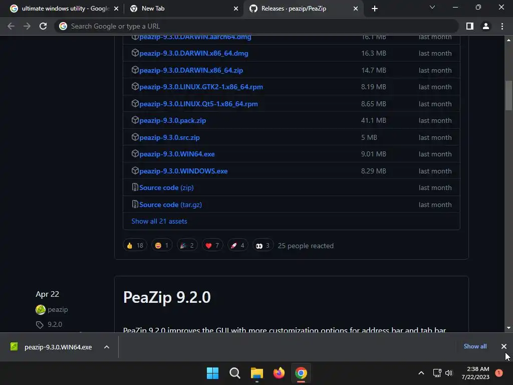The height and width of the screenshot is (385, 513).
Task: Click the eyes reaction 3
Action: [263, 246]
